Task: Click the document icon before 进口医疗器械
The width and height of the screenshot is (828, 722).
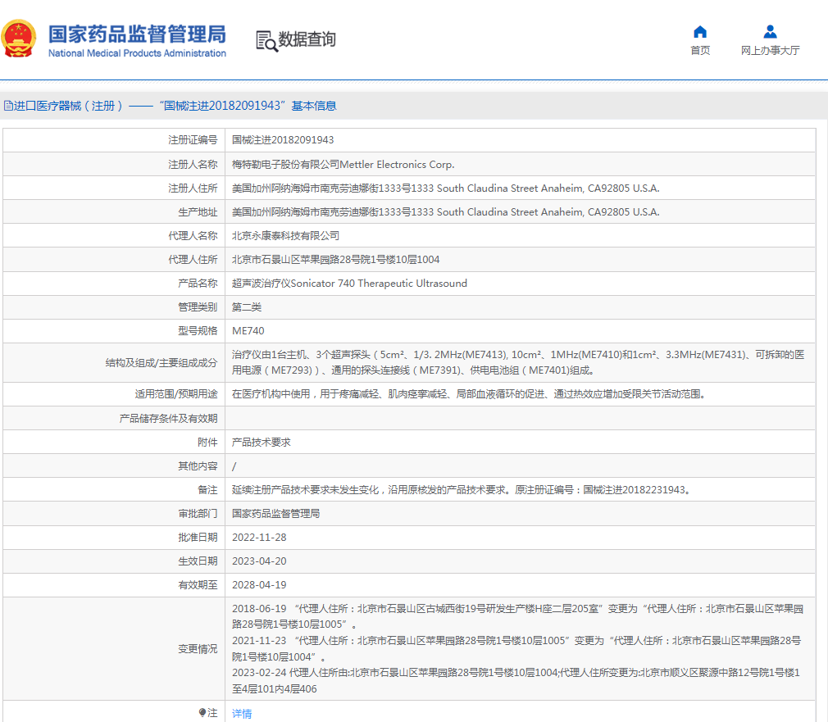Action: [x=8, y=106]
